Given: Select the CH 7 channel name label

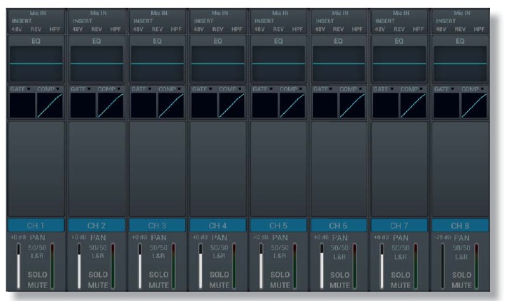Looking at the screenshot, I should [399, 225].
